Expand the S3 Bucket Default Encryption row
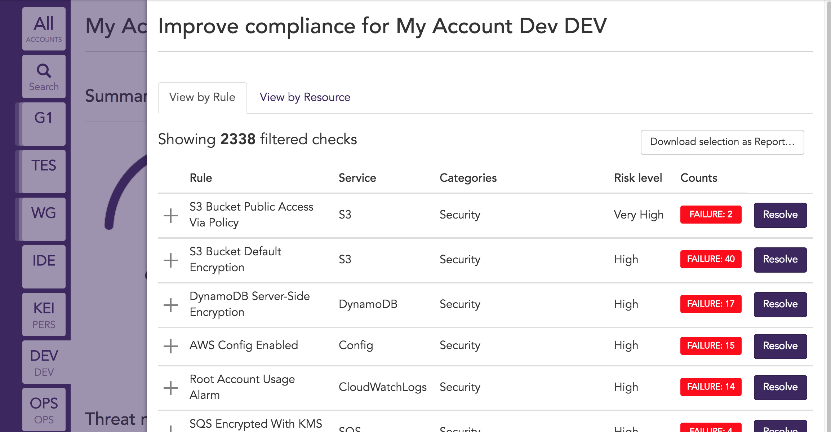 click(171, 260)
